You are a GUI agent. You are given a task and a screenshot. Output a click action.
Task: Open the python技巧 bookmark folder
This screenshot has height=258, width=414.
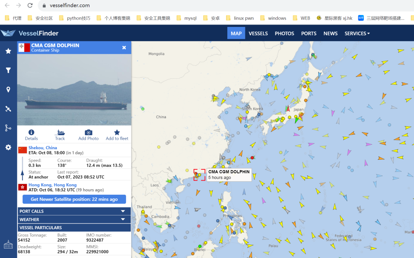point(75,18)
